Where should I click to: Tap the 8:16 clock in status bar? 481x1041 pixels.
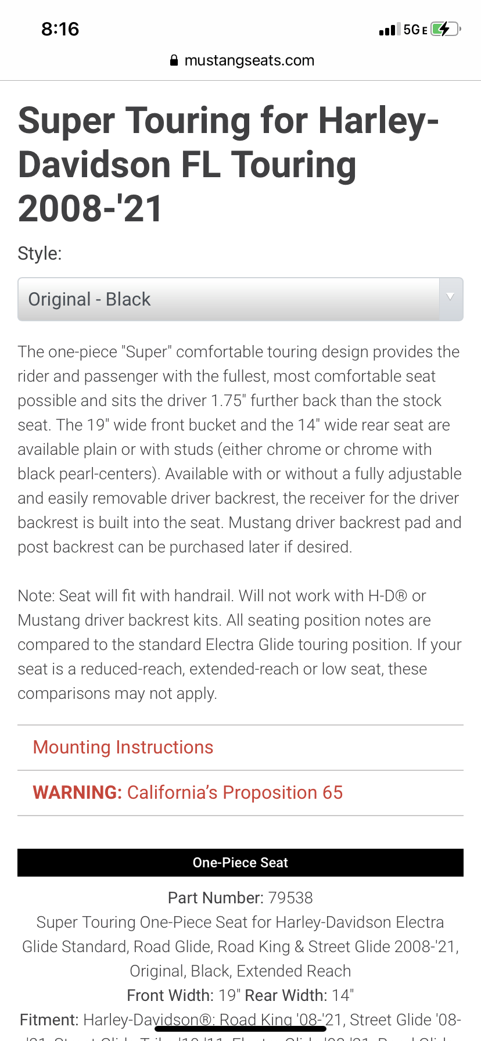60,29
